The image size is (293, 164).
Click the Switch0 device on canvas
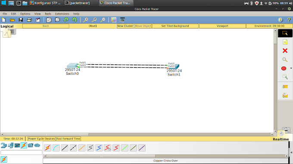(x=72, y=66)
